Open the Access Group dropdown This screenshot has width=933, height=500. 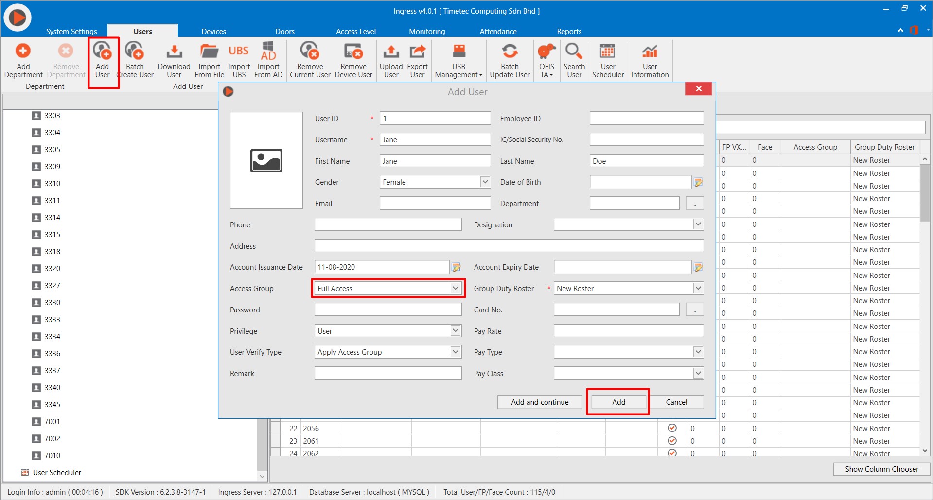click(455, 288)
